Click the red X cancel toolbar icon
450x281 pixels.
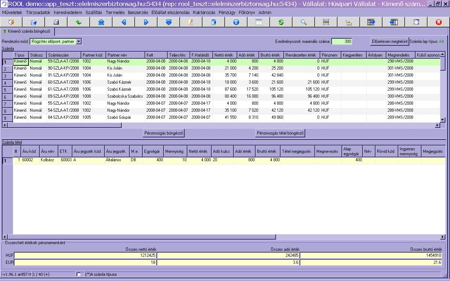438,22
